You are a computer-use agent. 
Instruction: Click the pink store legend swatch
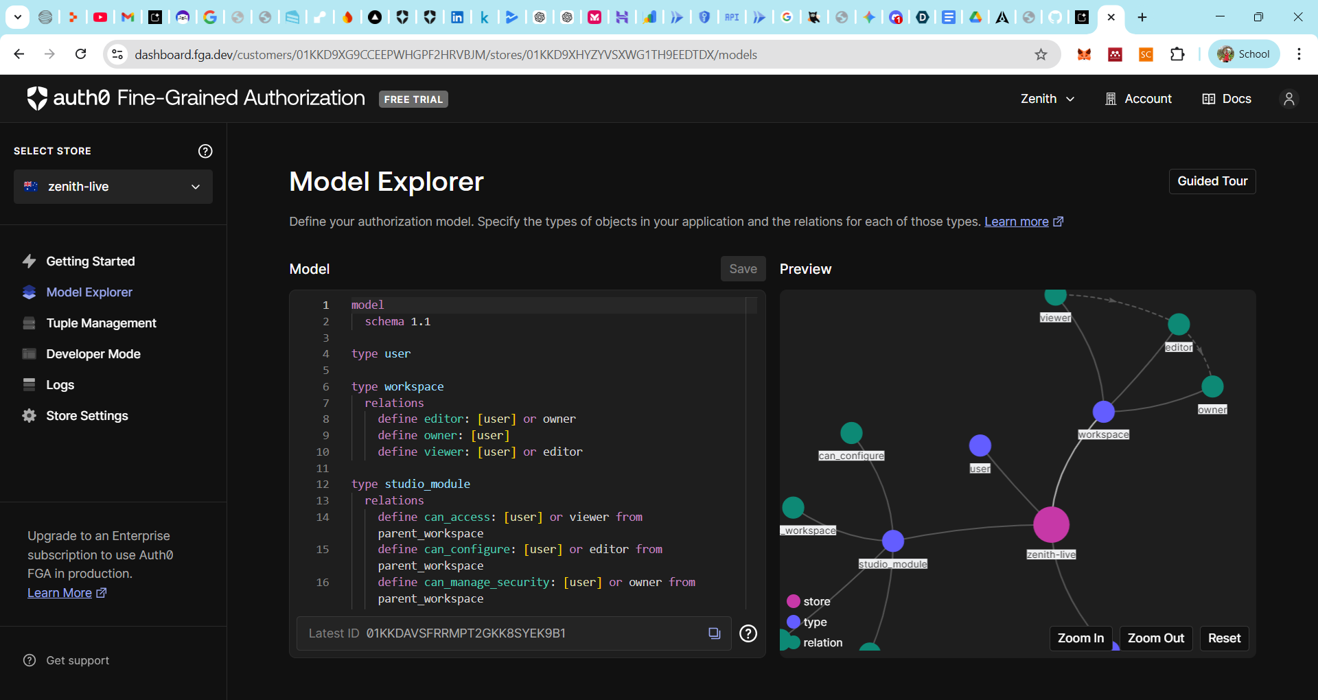[x=794, y=601]
